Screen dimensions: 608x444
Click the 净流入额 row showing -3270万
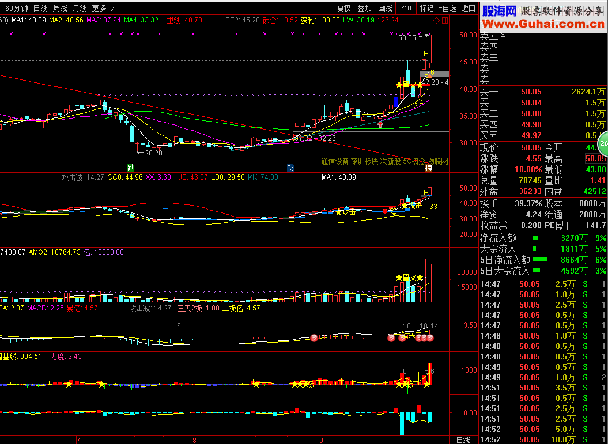(x=543, y=238)
